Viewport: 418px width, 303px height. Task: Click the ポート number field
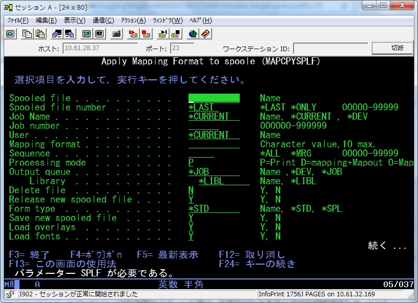(x=182, y=48)
